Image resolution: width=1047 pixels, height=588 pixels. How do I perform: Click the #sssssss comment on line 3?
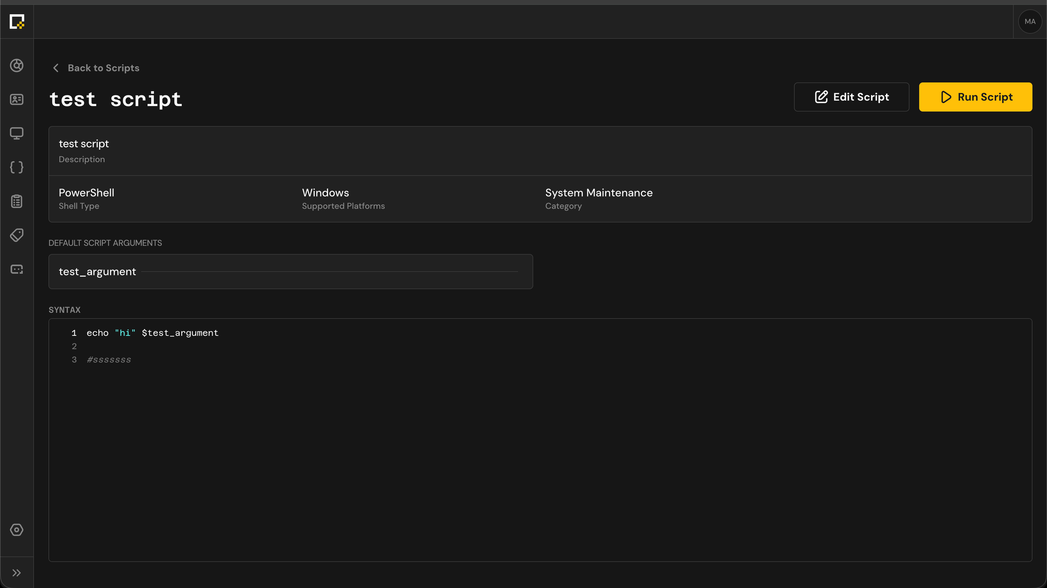click(x=109, y=360)
